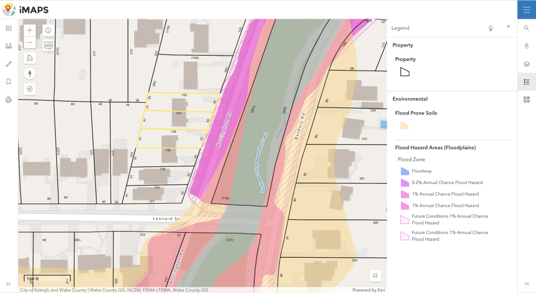The image size is (536, 293).
Task: Zoom out of the map
Action: (29, 43)
